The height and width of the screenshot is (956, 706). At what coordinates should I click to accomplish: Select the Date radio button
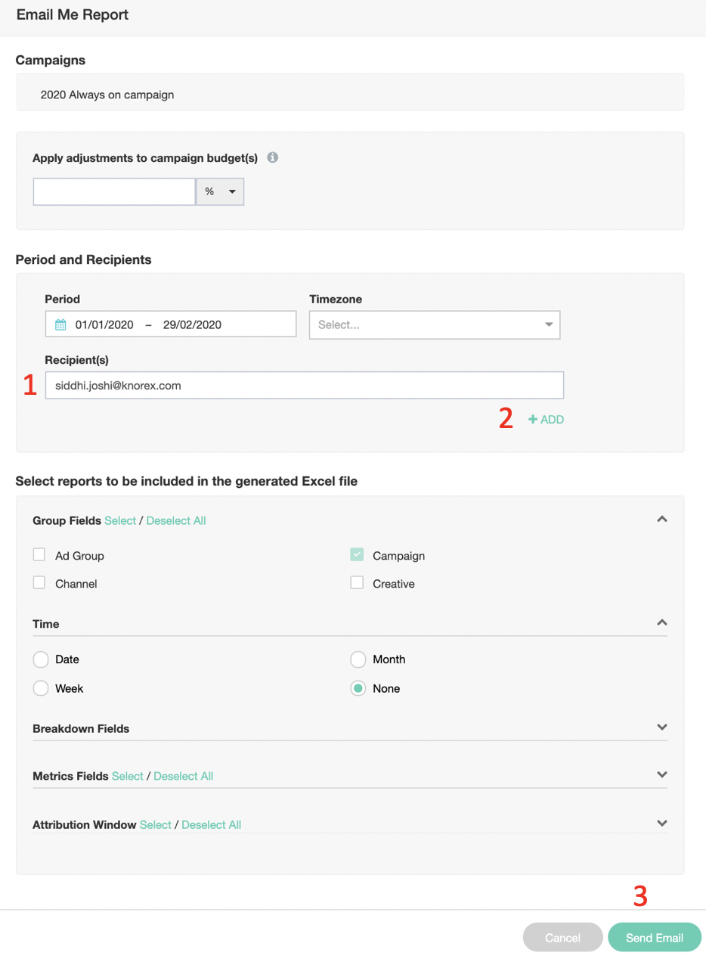point(41,660)
